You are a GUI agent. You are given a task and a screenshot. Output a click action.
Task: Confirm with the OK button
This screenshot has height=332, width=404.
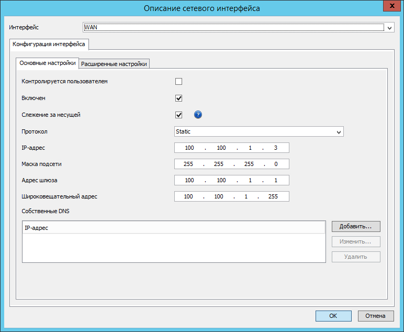[333, 316]
